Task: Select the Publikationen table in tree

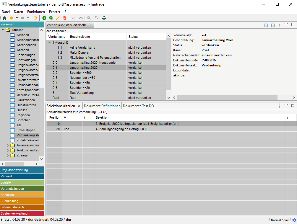Action: point(25,100)
